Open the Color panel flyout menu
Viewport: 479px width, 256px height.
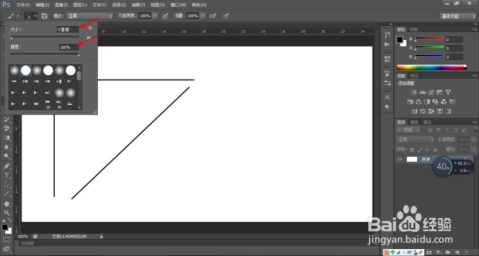coord(475,29)
